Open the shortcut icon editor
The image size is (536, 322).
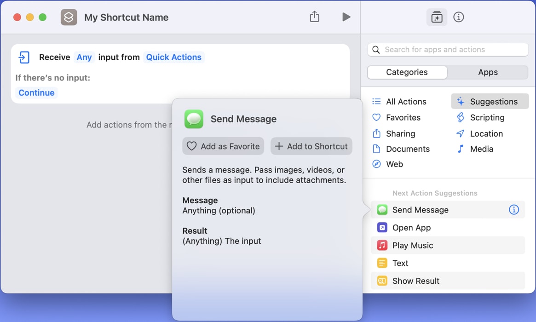(69, 17)
